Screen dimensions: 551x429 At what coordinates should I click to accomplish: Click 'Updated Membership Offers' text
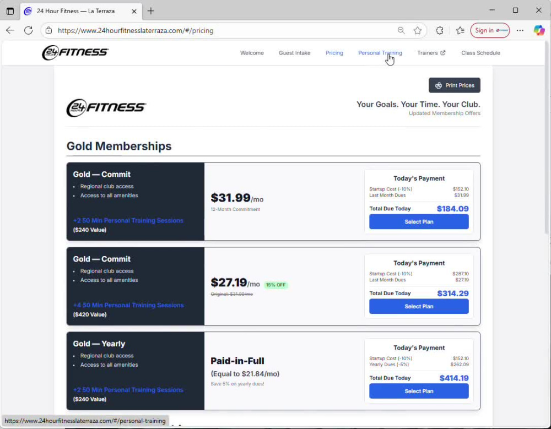(445, 113)
